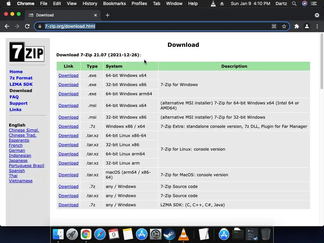
Task: Click the Chrome icon in the dock
Action: [x=86, y=234]
